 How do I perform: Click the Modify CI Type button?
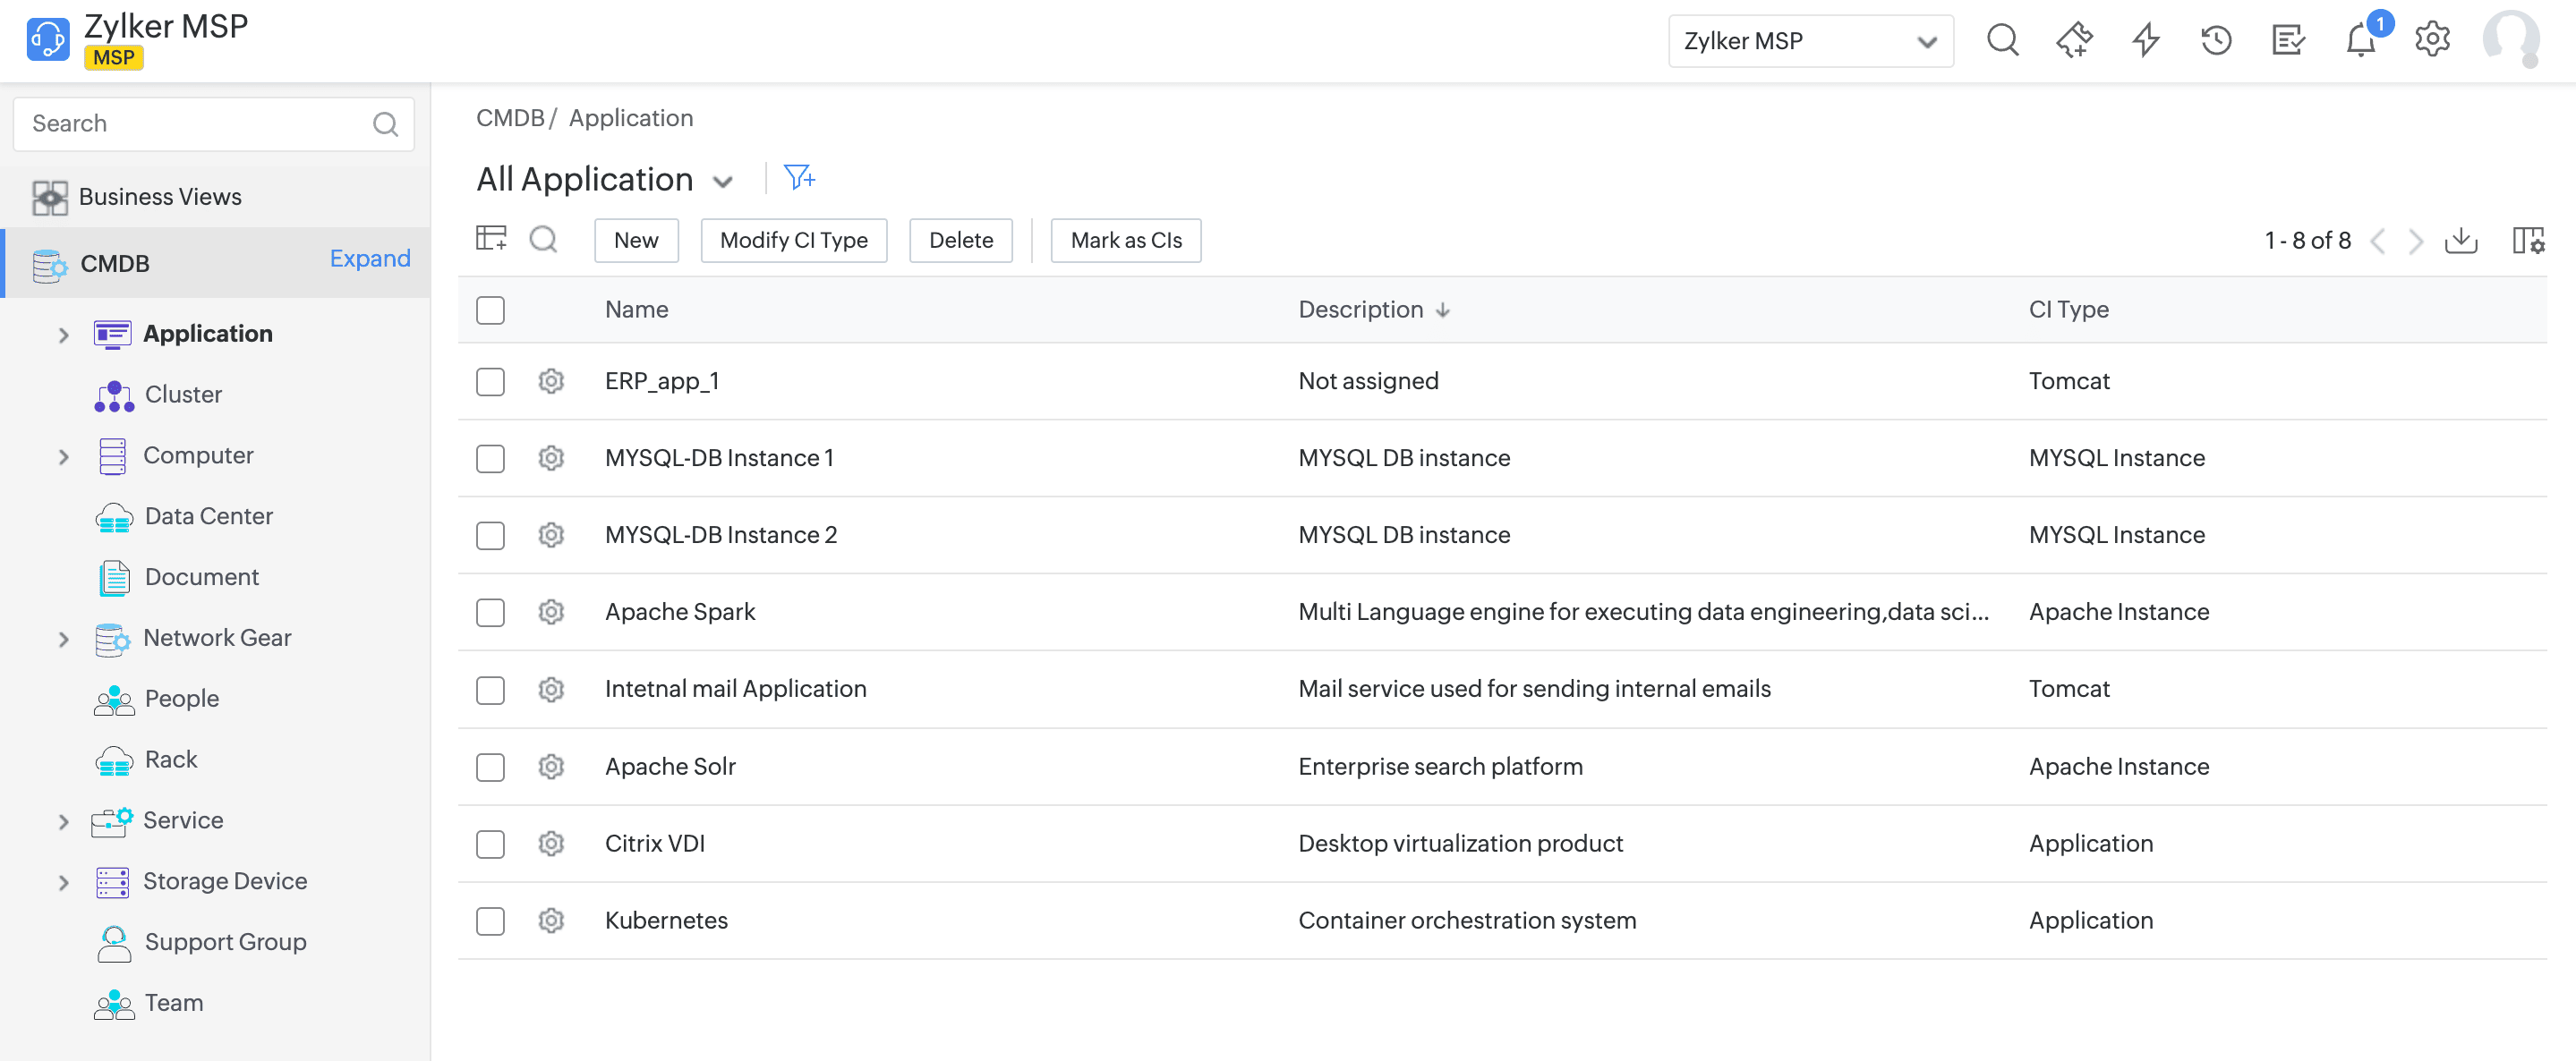(x=793, y=241)
